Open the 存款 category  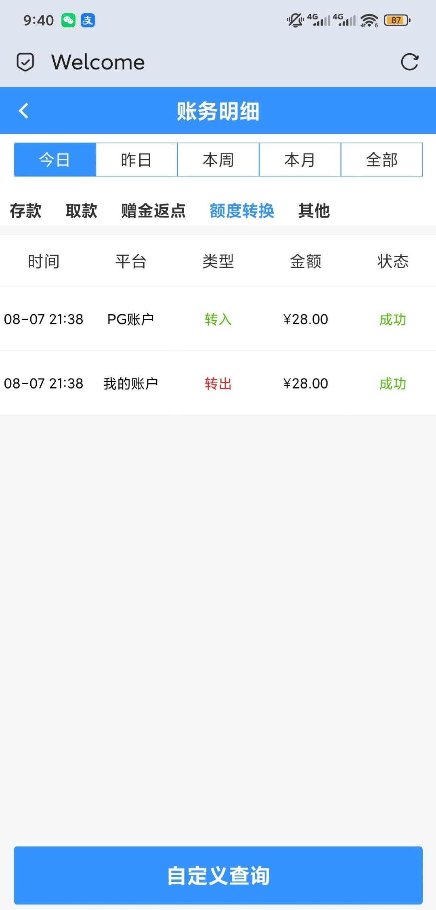[x=25, y=211]
